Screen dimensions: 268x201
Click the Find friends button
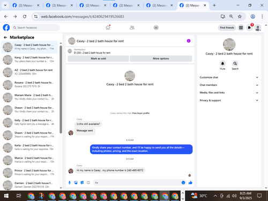pos(227,28)
